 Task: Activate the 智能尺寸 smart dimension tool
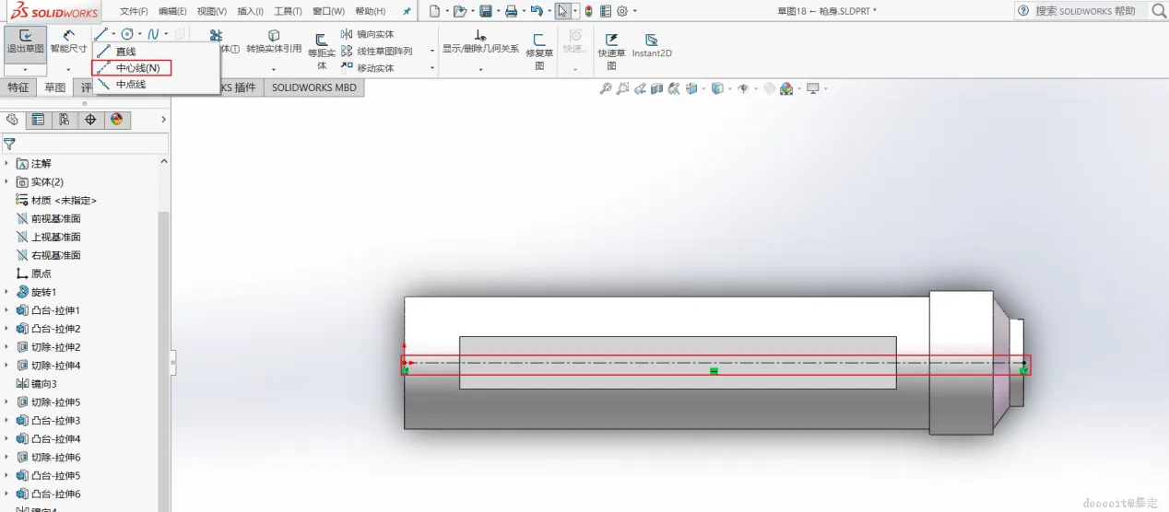[69, 42]
